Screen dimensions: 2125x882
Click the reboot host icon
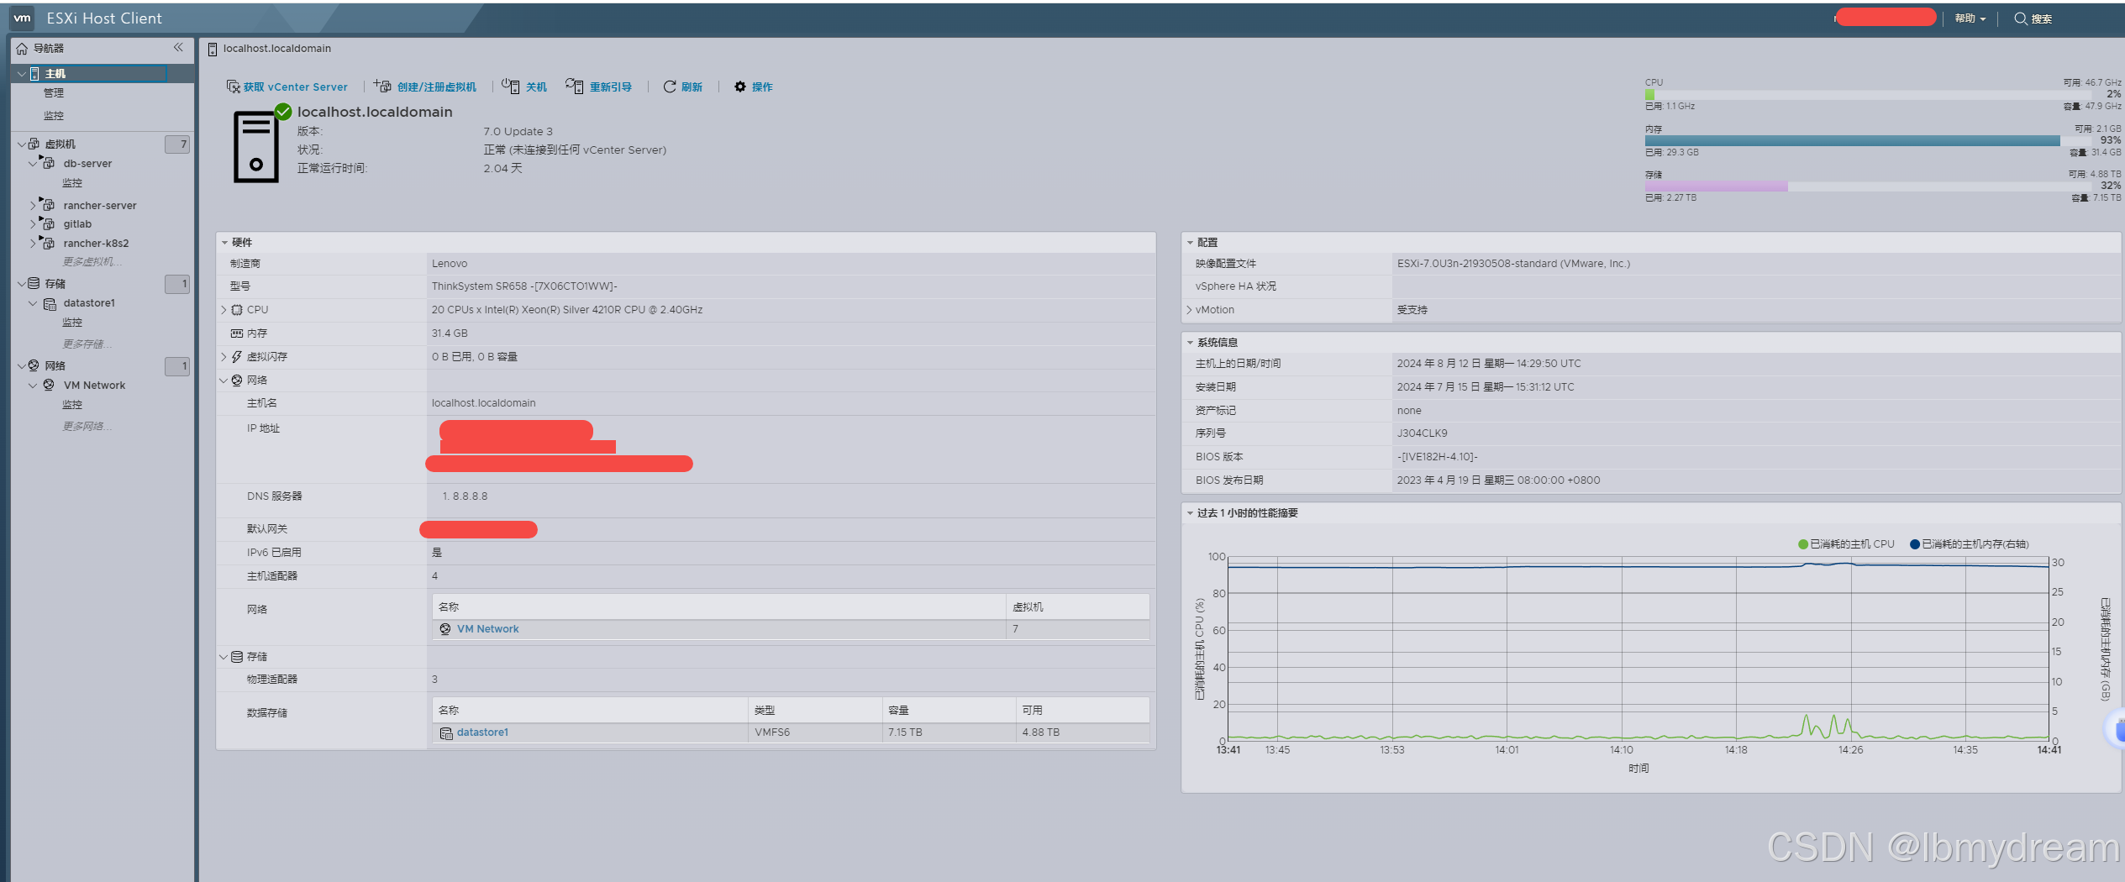click(x=575, y=86)
